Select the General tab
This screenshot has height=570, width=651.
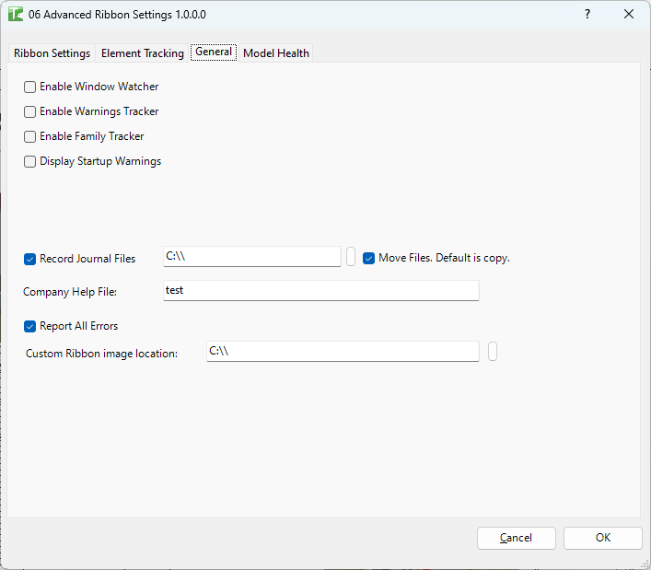tap(214, 52)
